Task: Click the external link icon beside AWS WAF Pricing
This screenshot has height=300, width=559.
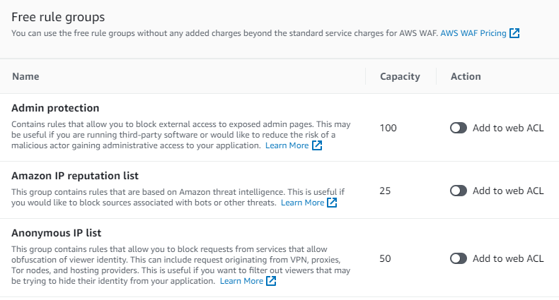Action: [x=515, y=33]
